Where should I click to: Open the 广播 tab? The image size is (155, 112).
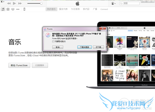(x=95, y=9)
